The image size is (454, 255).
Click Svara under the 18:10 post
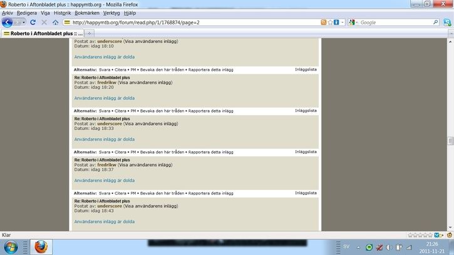[105, 69]
